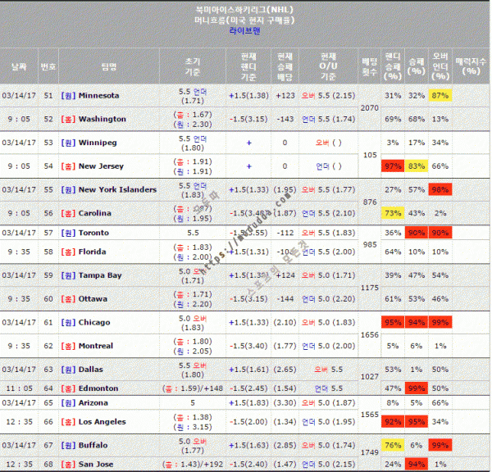Click the bet count 876 cell
492x472 pixels.
(x=370, y=202)
